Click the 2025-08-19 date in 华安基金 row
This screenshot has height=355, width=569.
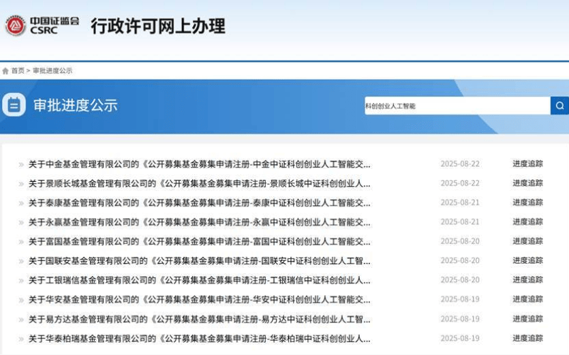(460, 299)
